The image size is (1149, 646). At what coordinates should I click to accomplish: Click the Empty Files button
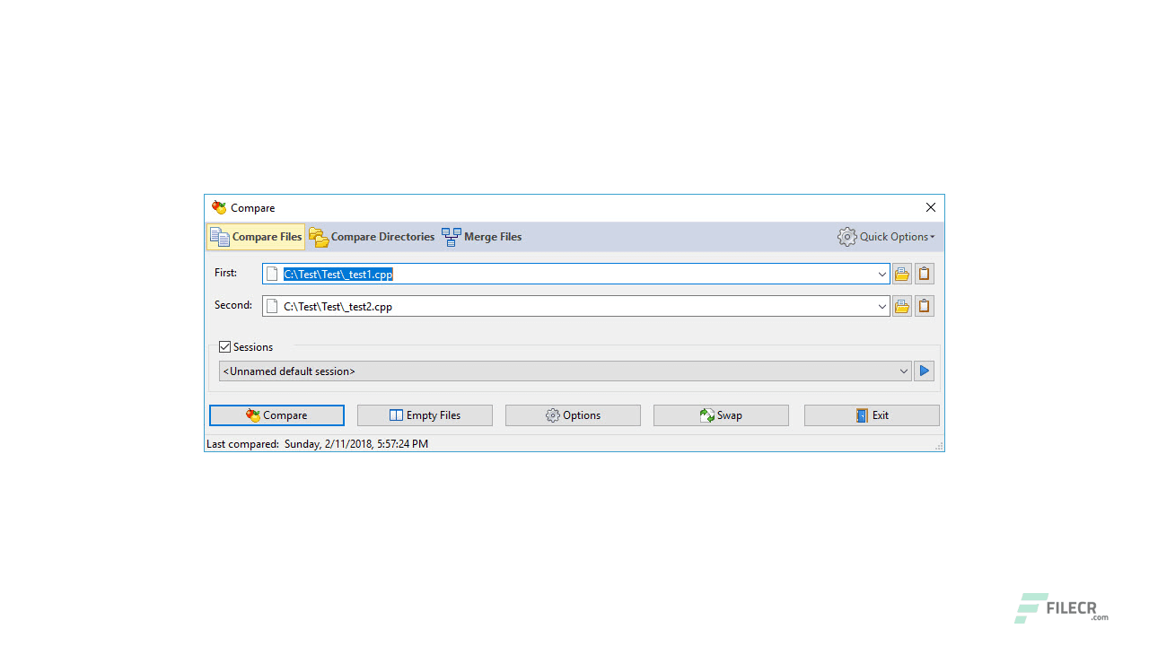pyautogui.click(x=425, y=415)
